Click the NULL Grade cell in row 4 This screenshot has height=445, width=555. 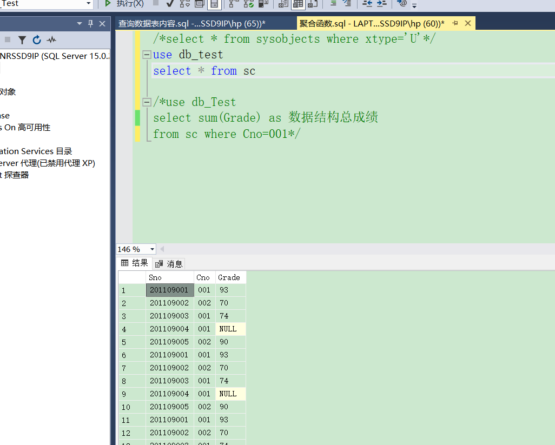230,329
